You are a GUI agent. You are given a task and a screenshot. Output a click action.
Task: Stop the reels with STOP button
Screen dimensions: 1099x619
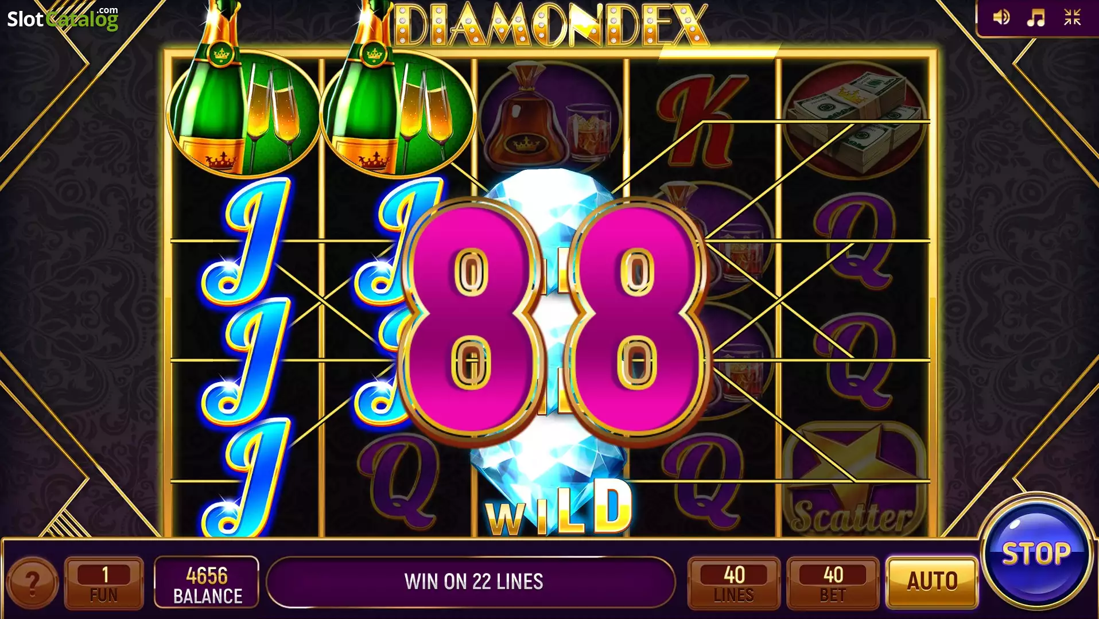point(1036,553)
